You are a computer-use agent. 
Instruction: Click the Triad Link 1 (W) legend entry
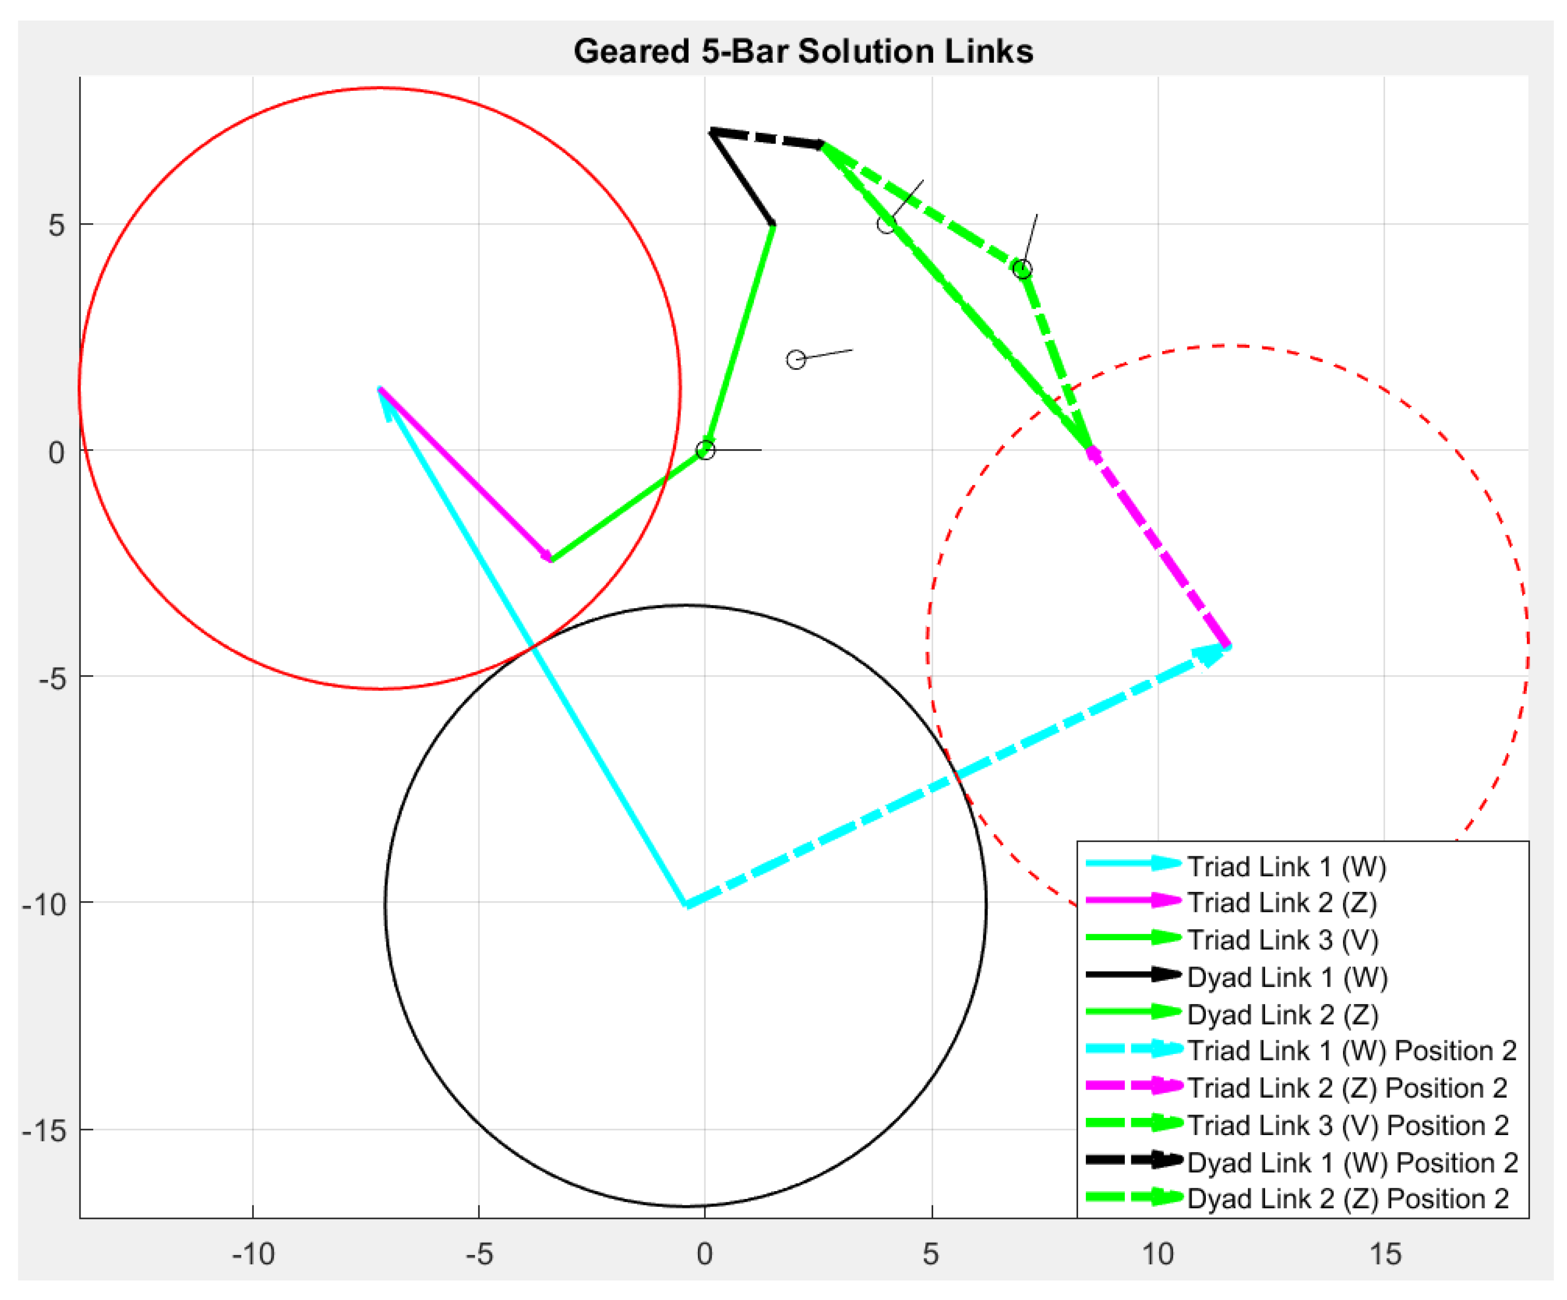pyautogui.click(x=1286, y=867)
